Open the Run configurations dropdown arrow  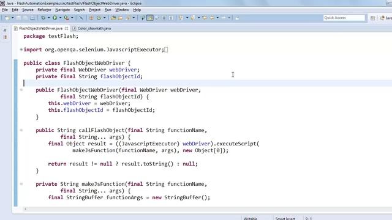point(60,18)
